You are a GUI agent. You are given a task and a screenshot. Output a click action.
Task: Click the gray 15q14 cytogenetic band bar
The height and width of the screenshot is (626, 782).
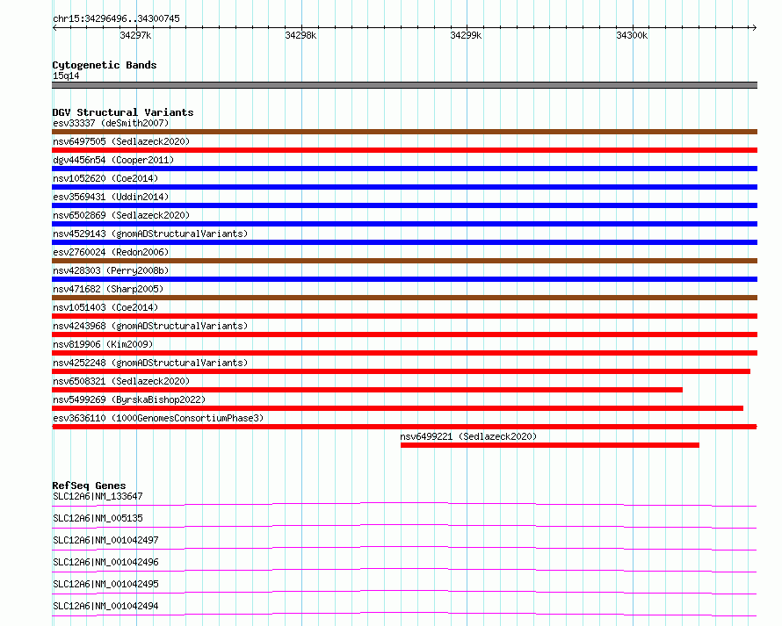click(x=404, y=85)
